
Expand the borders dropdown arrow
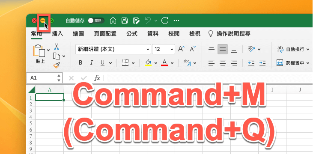pyautogui.click(x=133, y=63)
